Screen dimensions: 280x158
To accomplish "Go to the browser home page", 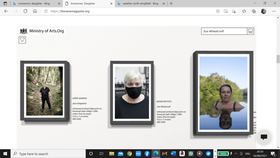I will (35, 11).
